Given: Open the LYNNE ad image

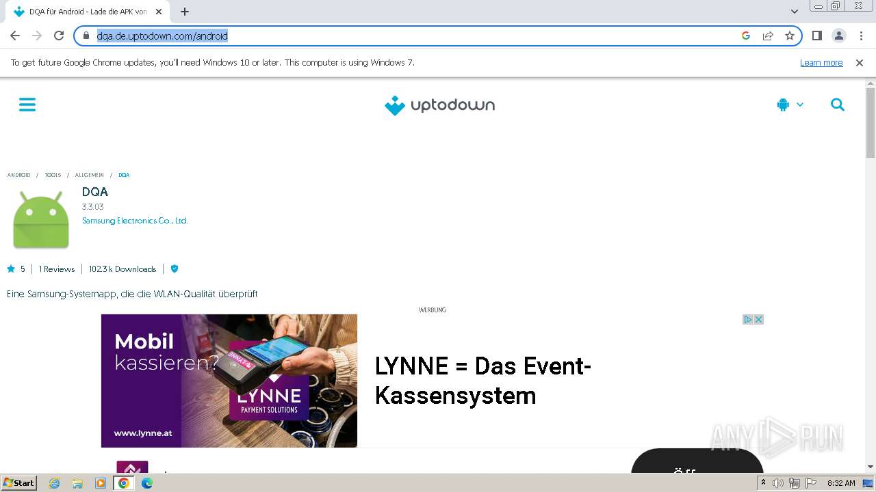Looking at the screenshot, I should 229,381.
